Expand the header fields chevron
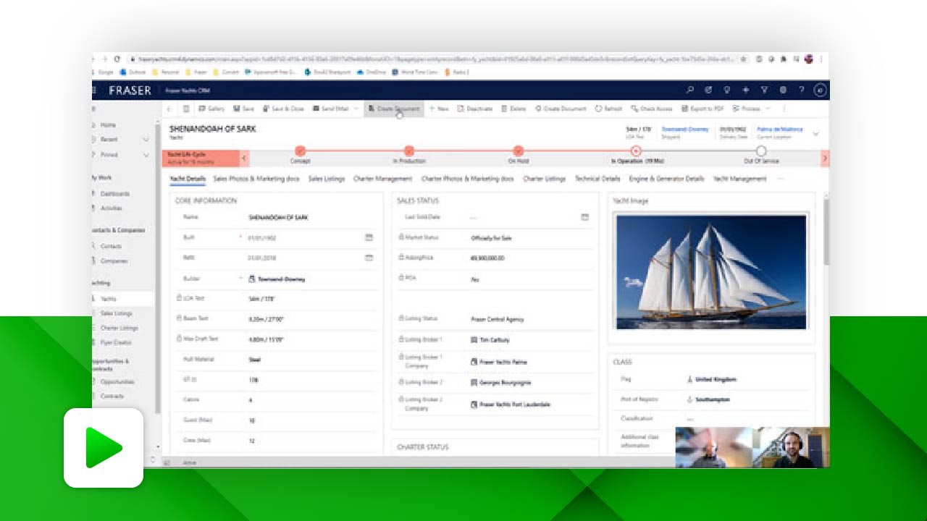927x521 pixels. tap(816, 134)
